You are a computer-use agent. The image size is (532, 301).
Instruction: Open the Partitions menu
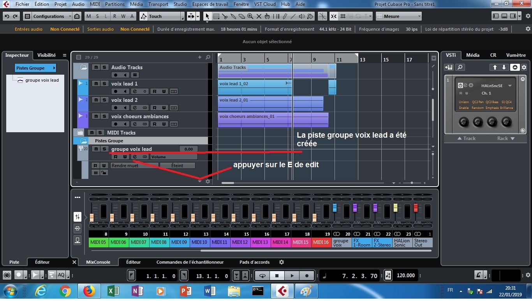point(115,4)
